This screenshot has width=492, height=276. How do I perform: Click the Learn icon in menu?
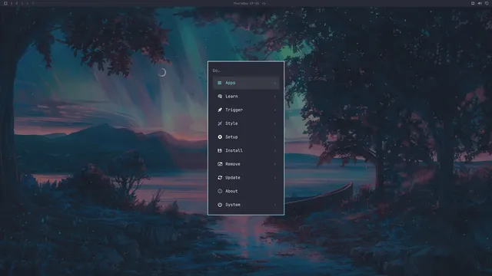(x=220, y=97)
